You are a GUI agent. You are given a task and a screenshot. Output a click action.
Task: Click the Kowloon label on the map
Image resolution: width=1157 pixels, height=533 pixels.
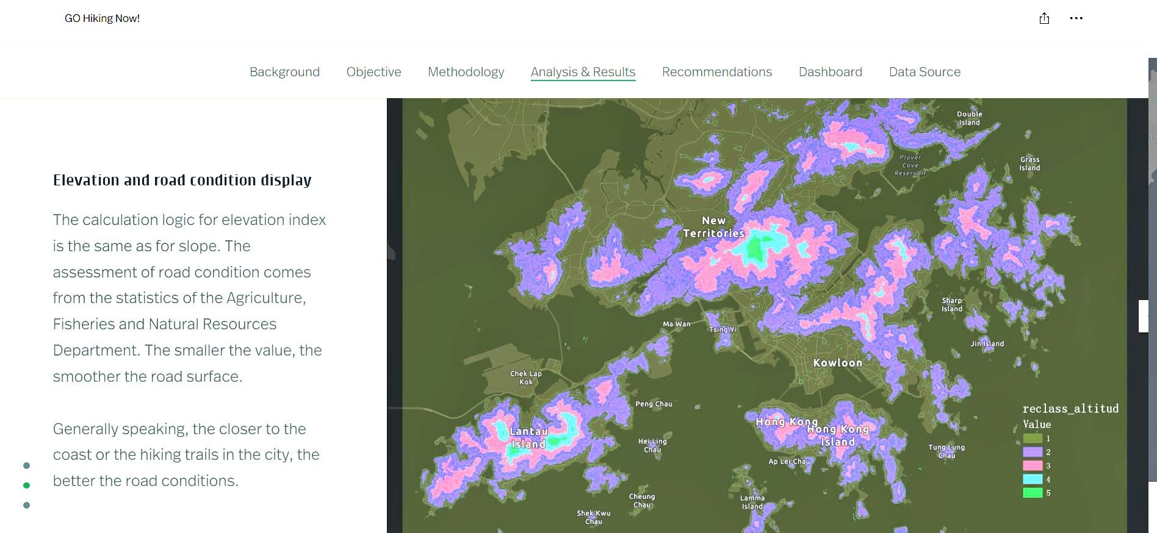[x=837, y=363]
